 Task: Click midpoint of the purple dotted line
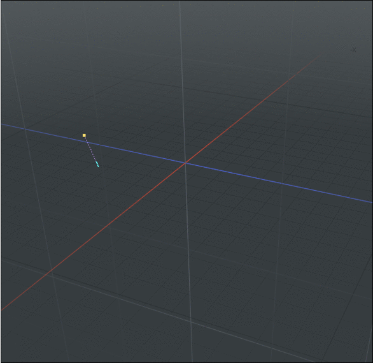pos(90,149)
